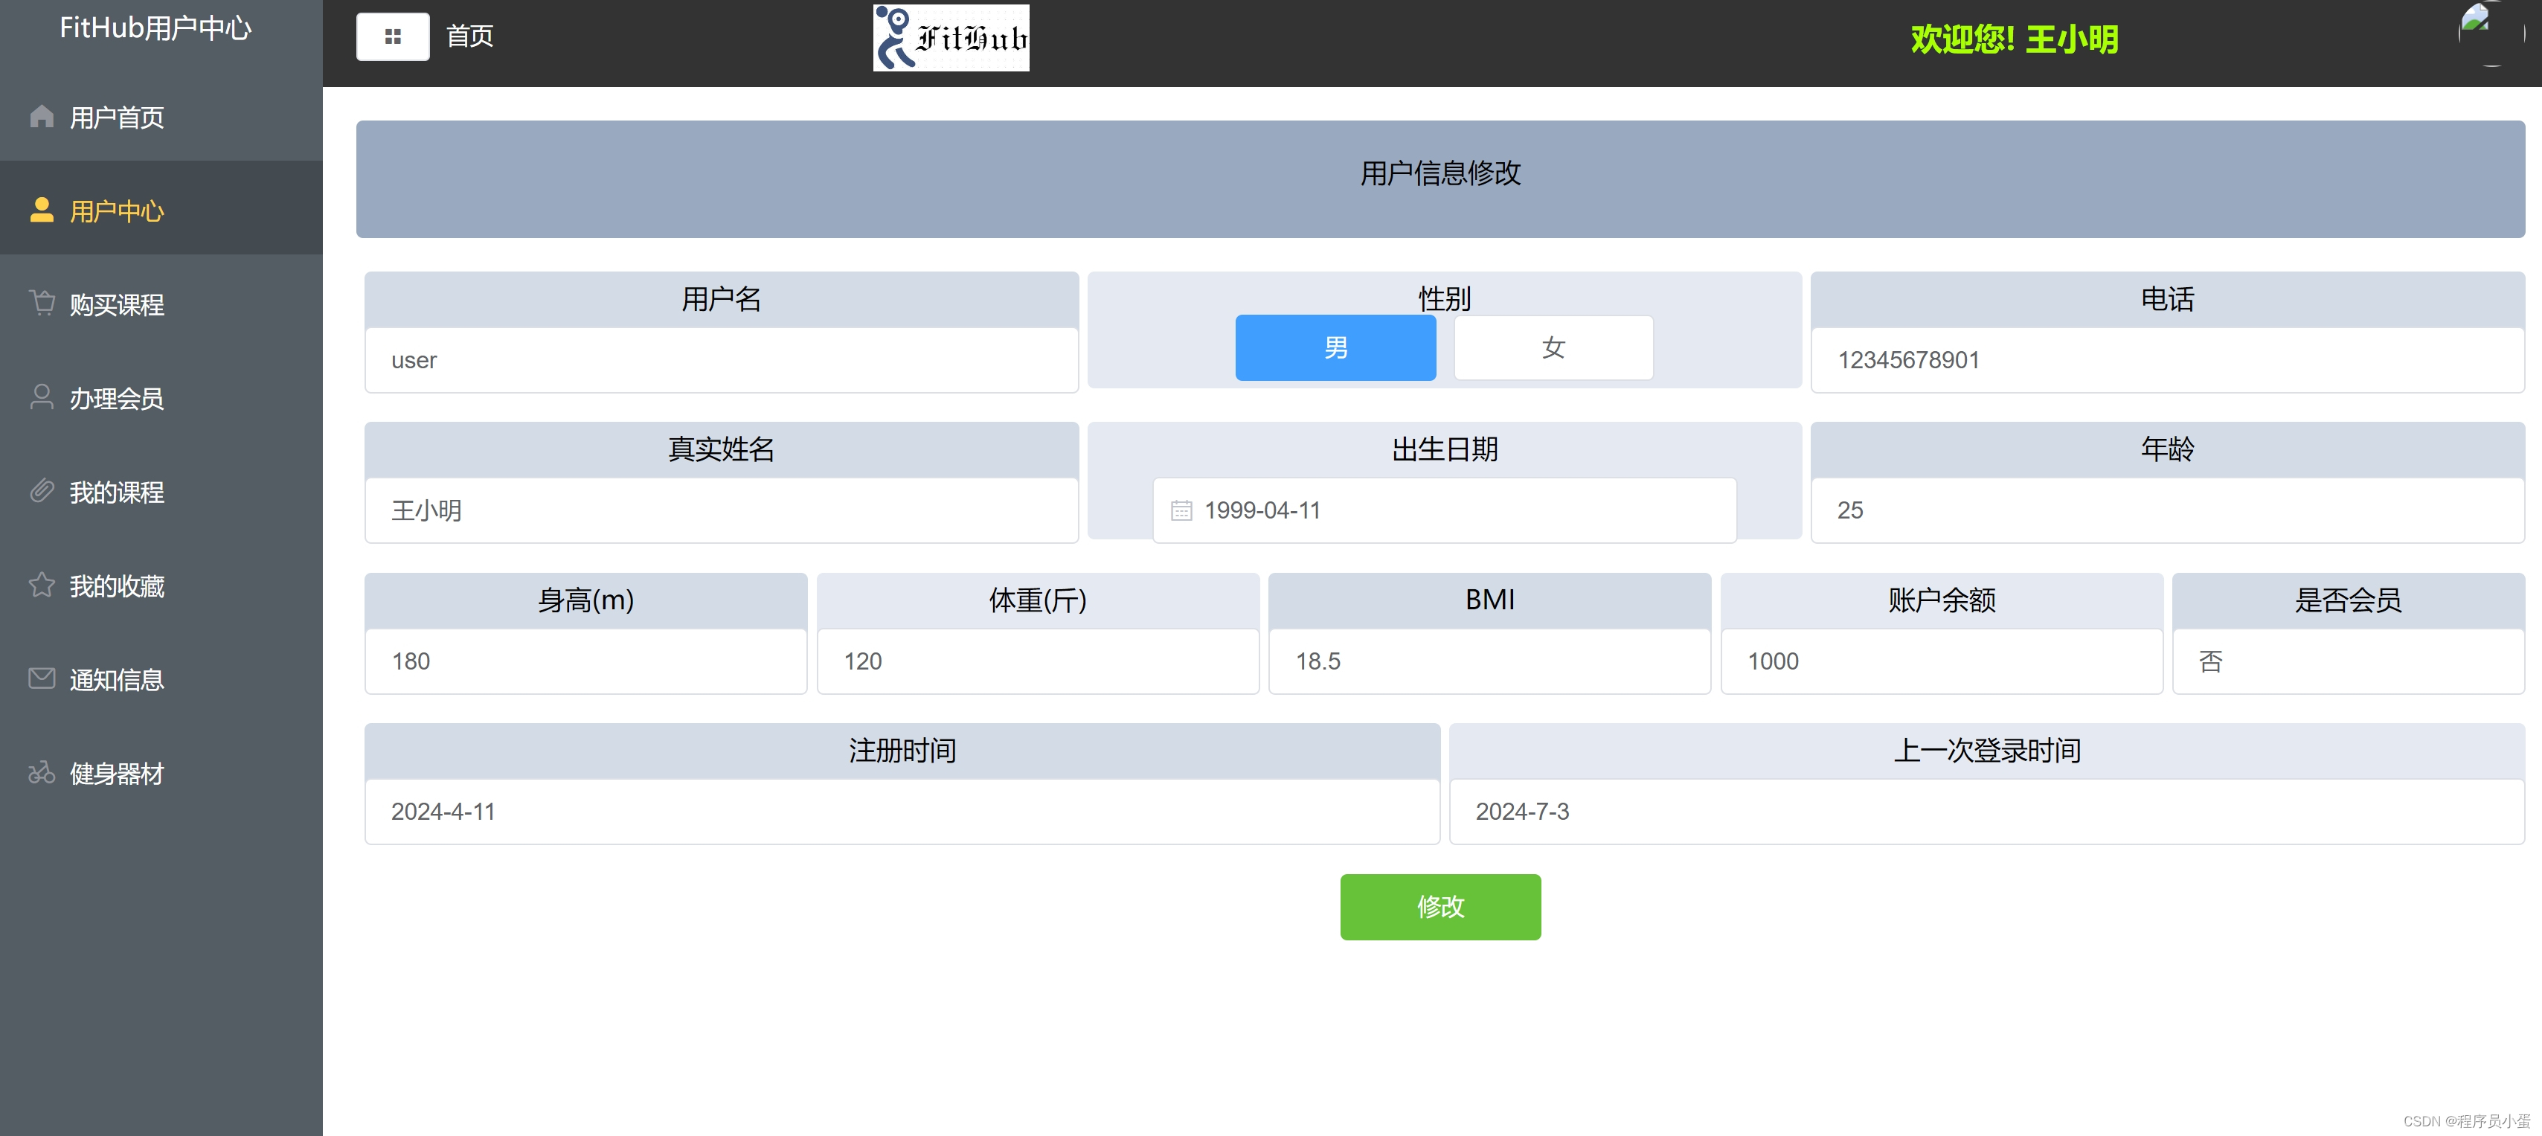Viewport: 2542px width, 1136px height.
Task: Click the 电话 input with 12345678901
Action: (x=2167, y=360)
